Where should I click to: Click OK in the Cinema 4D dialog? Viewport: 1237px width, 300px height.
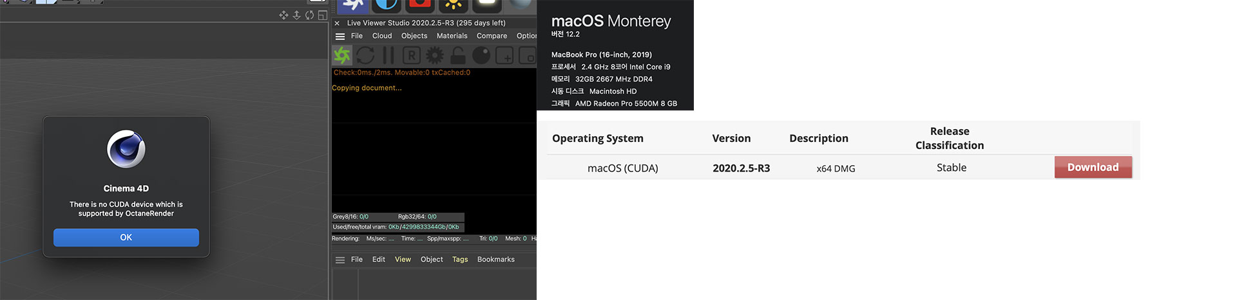click(x=126, y=237)
